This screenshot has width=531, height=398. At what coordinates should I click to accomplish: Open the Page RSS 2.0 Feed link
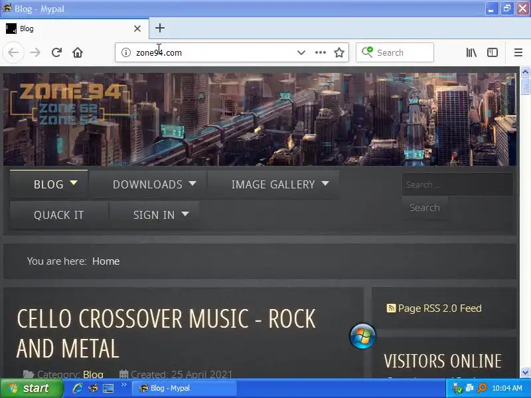point(439,308)
